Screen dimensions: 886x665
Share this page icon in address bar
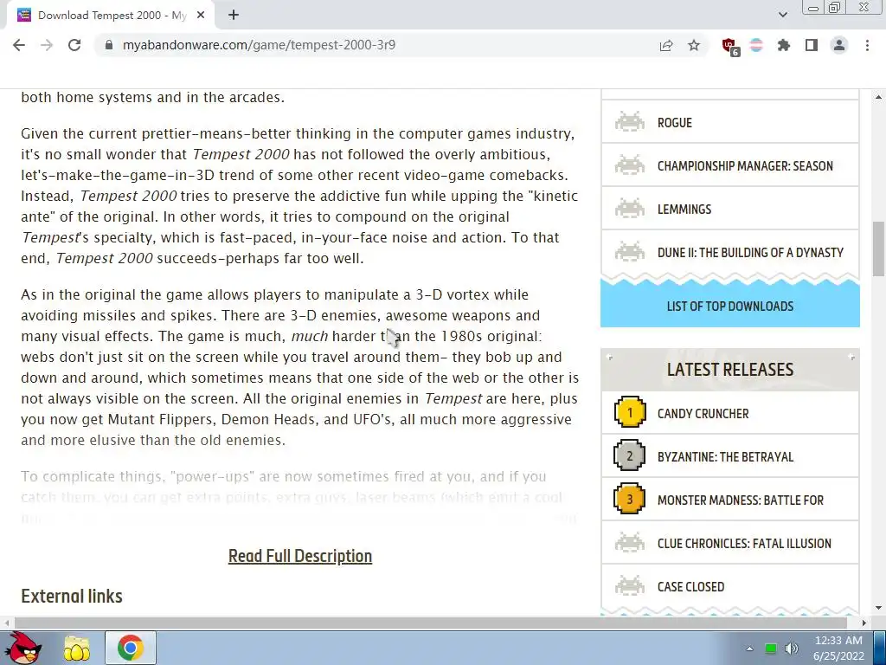point(666,45)
